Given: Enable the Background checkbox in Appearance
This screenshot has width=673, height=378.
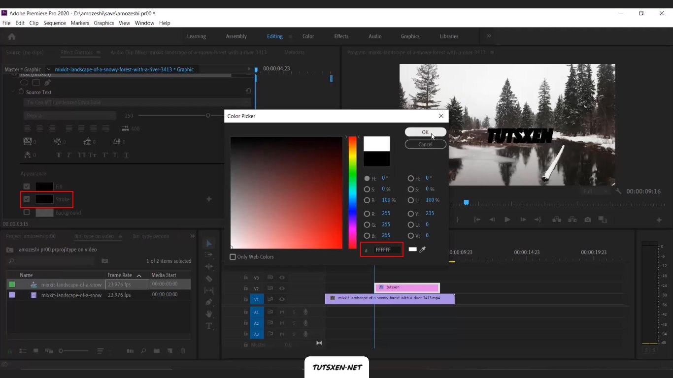Looking at the screenshot, I should pos(27,213).
